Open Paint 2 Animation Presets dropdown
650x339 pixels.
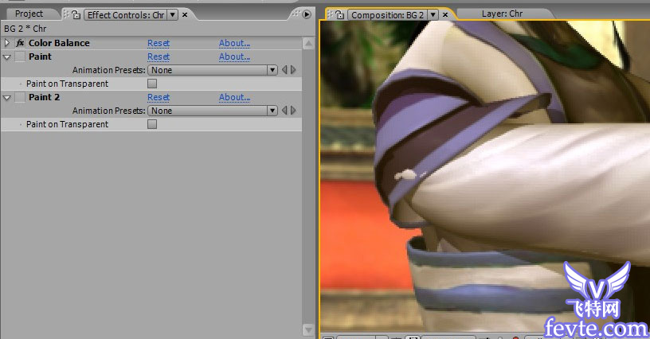coord(213,111)
